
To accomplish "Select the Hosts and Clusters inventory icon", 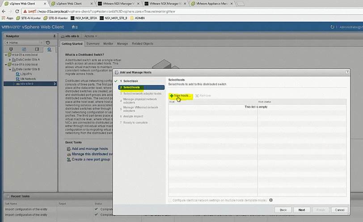I will [11, 49].
